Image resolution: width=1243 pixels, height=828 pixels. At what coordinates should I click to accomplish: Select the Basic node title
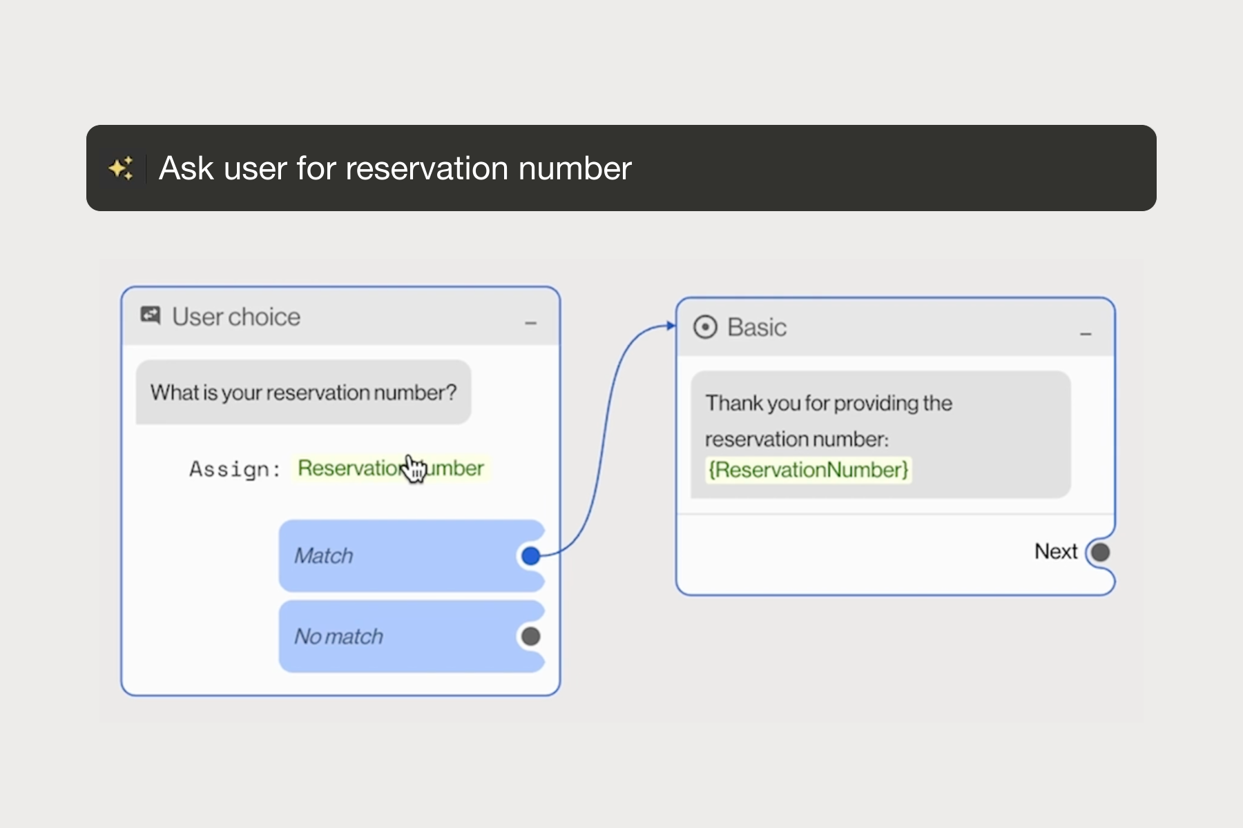(x=757, y=327)
